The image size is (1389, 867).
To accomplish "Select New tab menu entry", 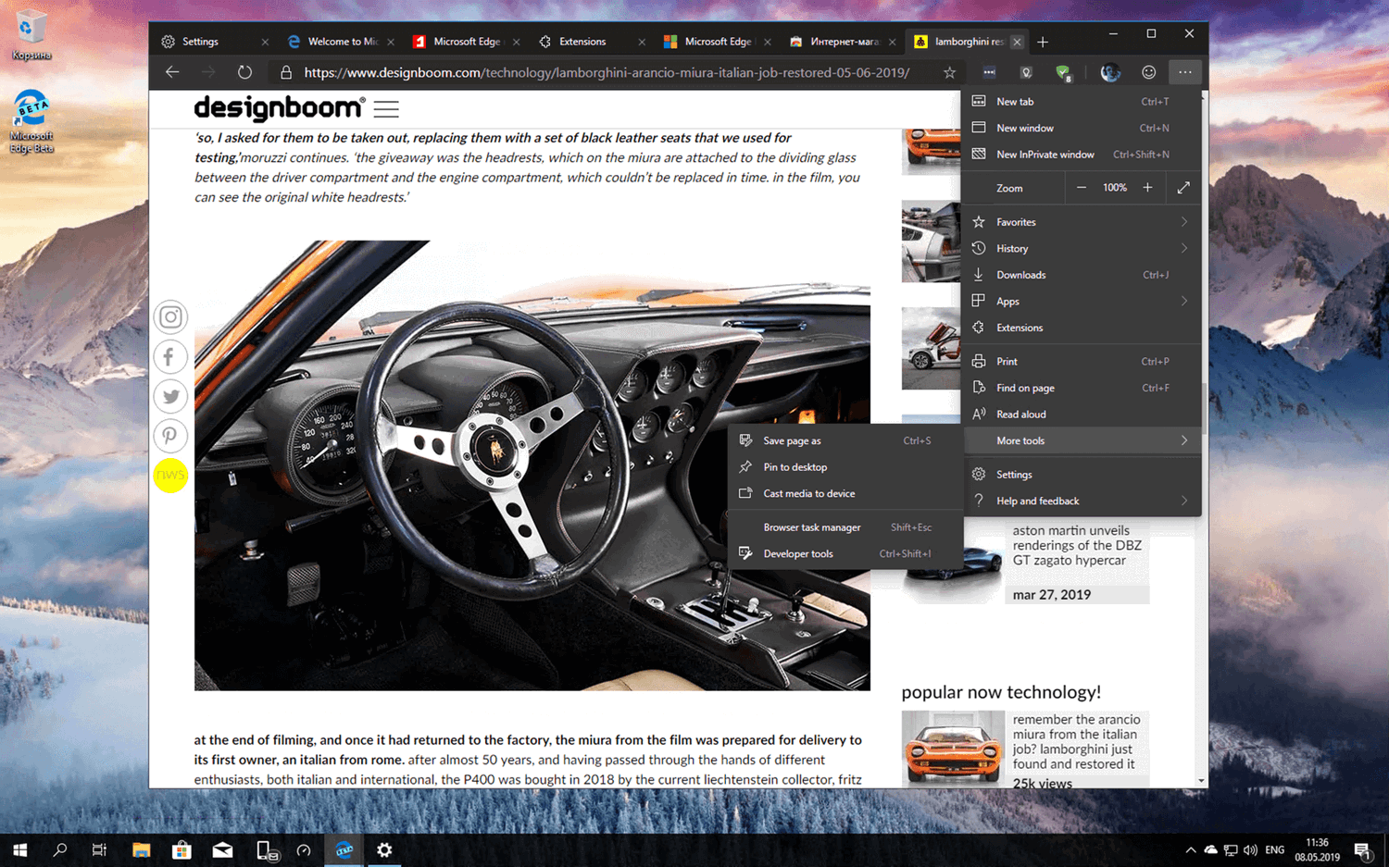I will pyautogui.click(x=1081, y=102).
